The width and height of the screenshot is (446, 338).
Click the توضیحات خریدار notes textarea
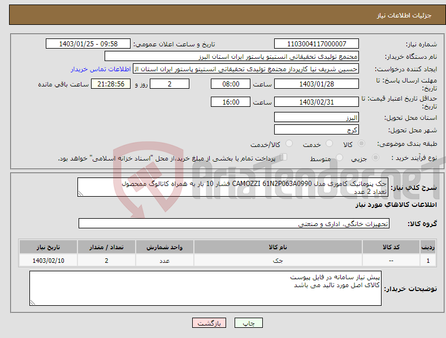coord(205,288)
